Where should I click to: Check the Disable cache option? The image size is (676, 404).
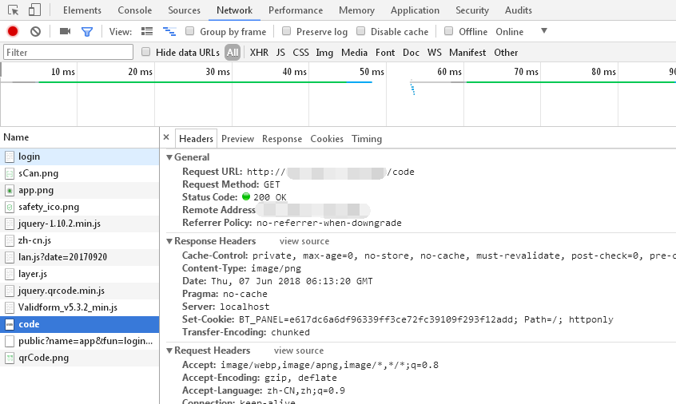(361, 32)
